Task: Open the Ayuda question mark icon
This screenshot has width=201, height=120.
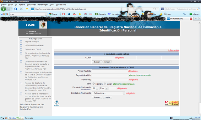Action: click(x=57, y=103)
